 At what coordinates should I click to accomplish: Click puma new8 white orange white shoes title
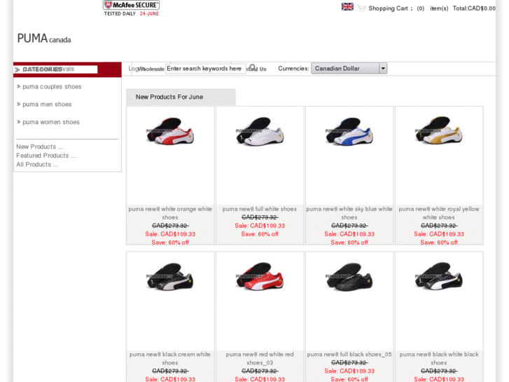point(170,213)
